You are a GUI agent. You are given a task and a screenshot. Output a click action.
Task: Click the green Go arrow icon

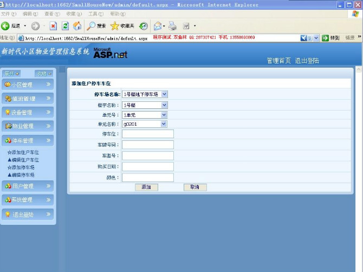tap(325, 38)
